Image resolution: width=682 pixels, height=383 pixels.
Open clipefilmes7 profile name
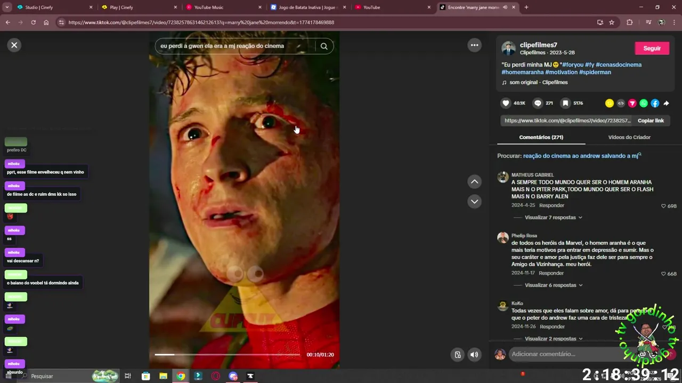point(538,45)
